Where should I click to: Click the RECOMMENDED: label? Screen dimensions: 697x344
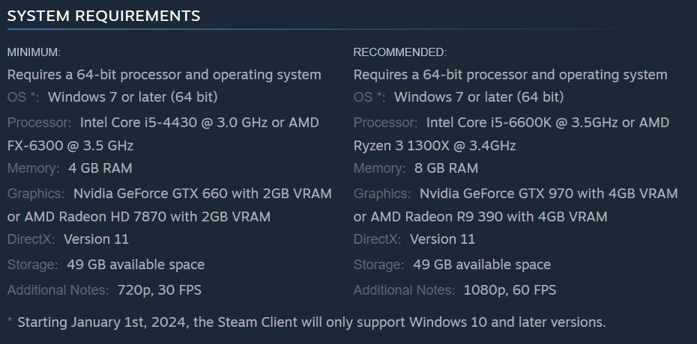pyautogui.click(x=400, y=52)
